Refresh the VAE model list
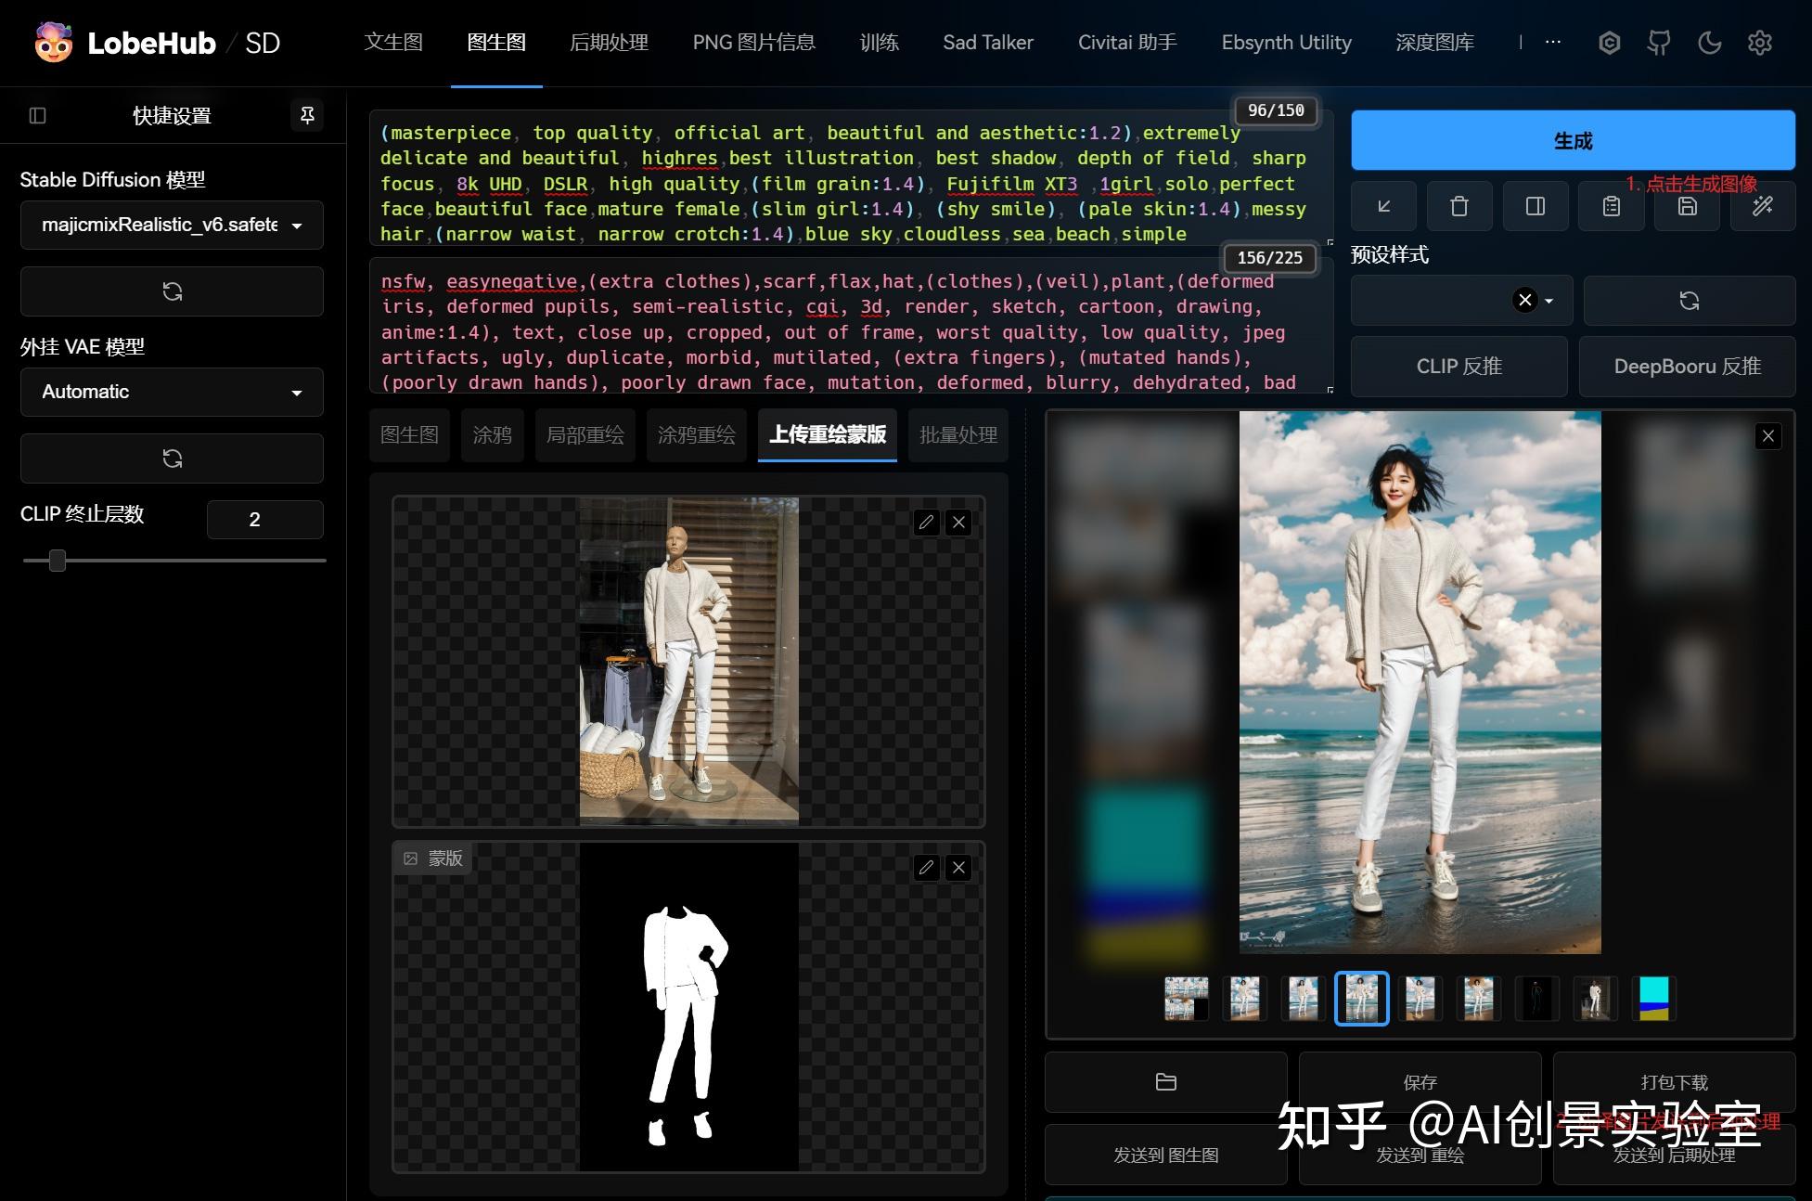The height and width of the screenshot is (1201, 1812). (x=172, y=458)
